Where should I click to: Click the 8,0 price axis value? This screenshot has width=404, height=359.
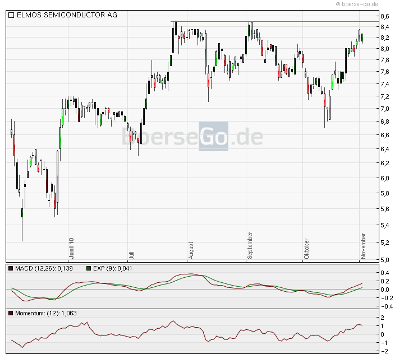(385, 49)
